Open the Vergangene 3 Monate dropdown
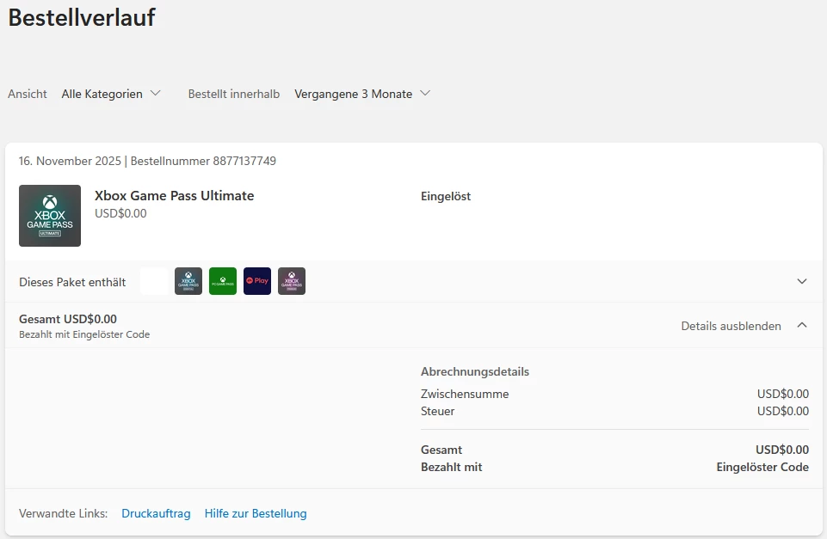827x539 pixels. pos(362,94)
